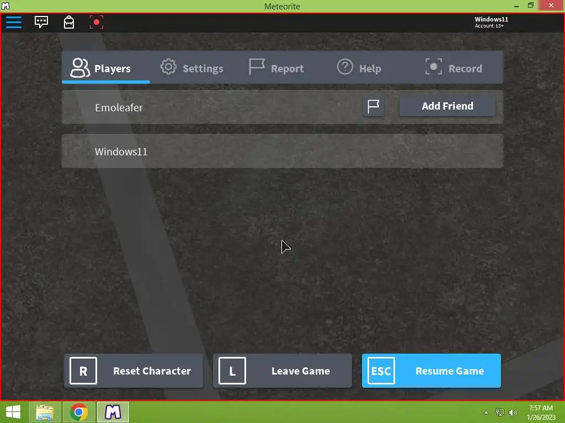Show hidden system tray icons
This screenshot has width=565, height=423.
486,413
